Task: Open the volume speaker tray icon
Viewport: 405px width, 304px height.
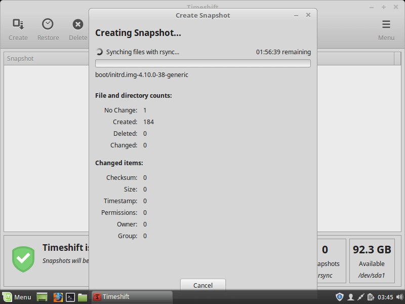Action: [x=399, y=297]
